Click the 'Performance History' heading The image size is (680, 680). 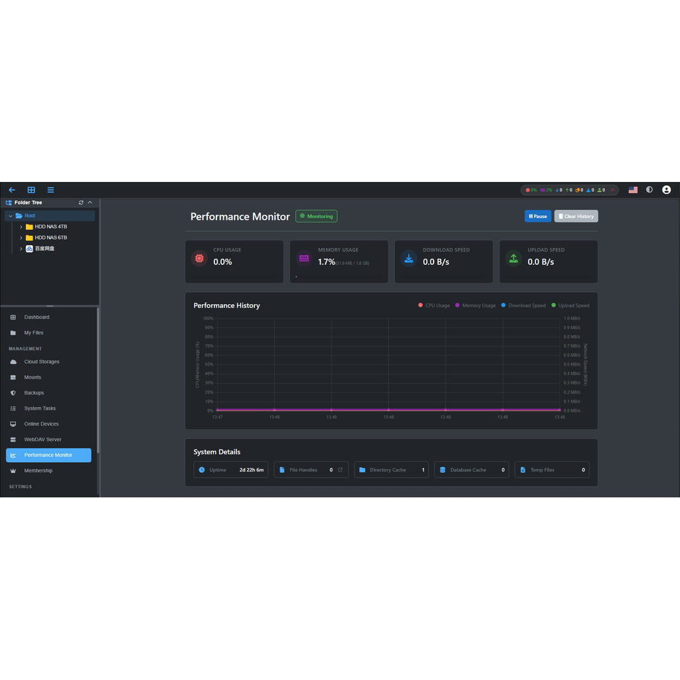click(x=226, y=305)
